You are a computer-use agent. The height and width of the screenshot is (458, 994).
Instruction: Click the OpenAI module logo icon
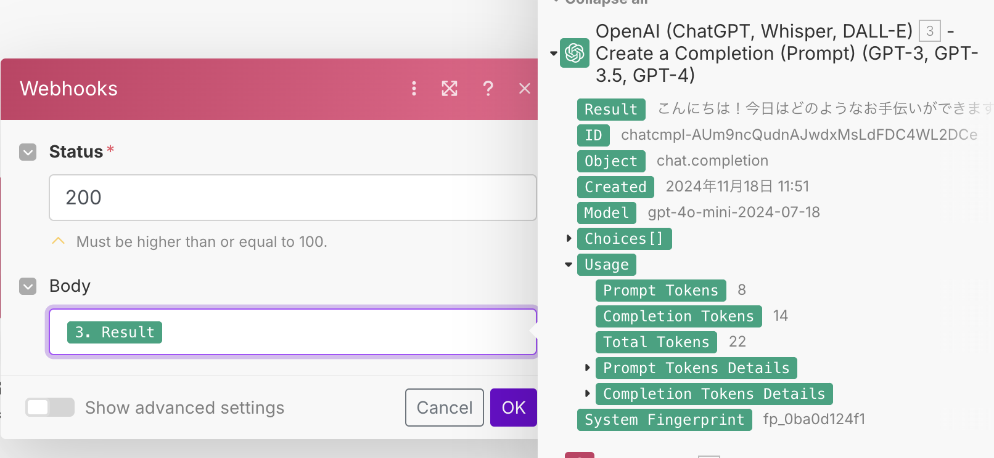pos(575,53)
